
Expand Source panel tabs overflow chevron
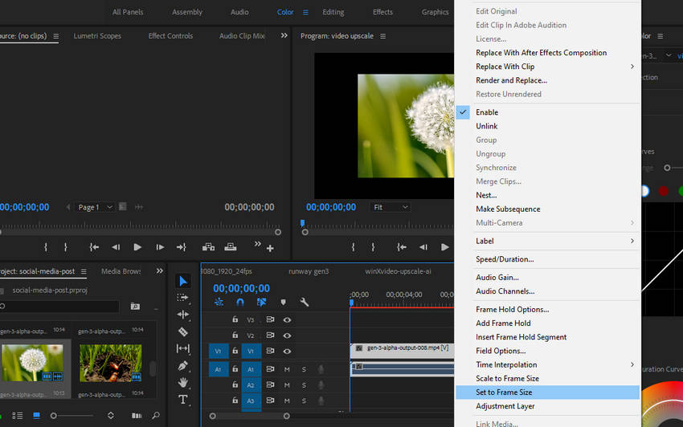point(284,35)
